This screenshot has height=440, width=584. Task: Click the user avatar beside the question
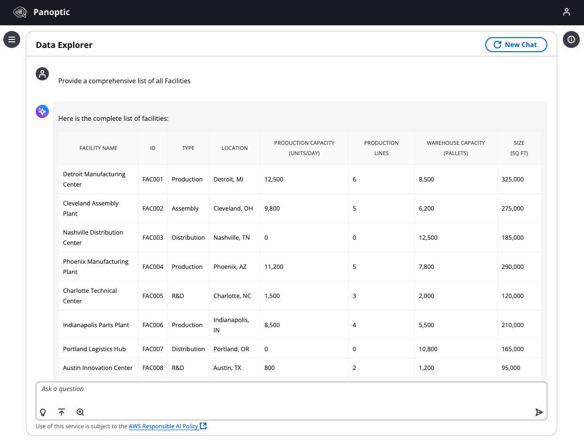[x=42, y=74]
